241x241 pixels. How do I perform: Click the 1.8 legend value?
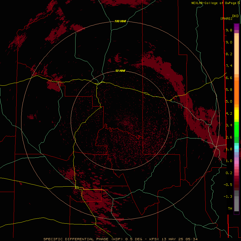coord(229,149)
